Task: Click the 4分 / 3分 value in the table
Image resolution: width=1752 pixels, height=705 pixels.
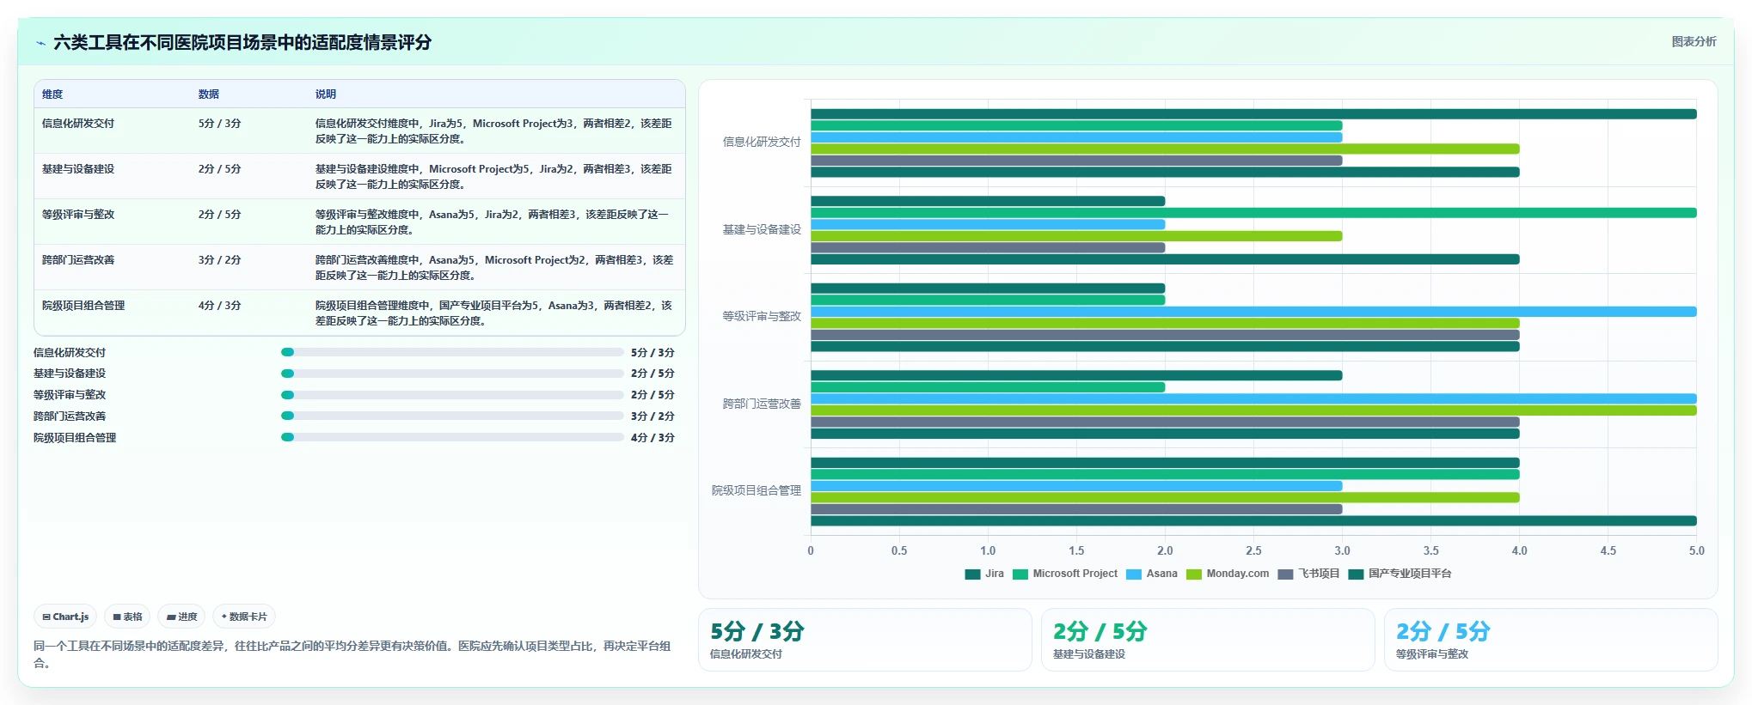Action: pyautogui.click(x=220, y=306)
